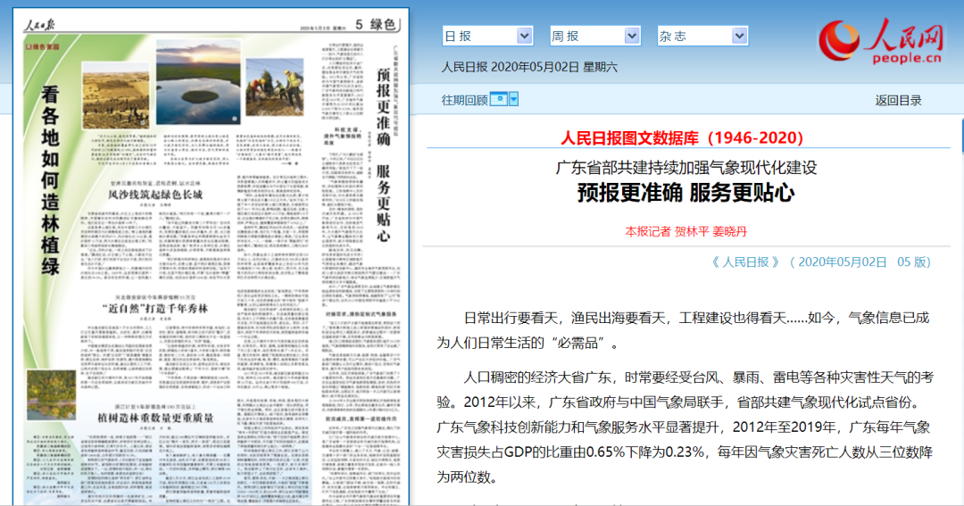964x506 pixels.
Task: Click paragraph beginning 人口稠密的经济大省广东
Action: [685, 427]
